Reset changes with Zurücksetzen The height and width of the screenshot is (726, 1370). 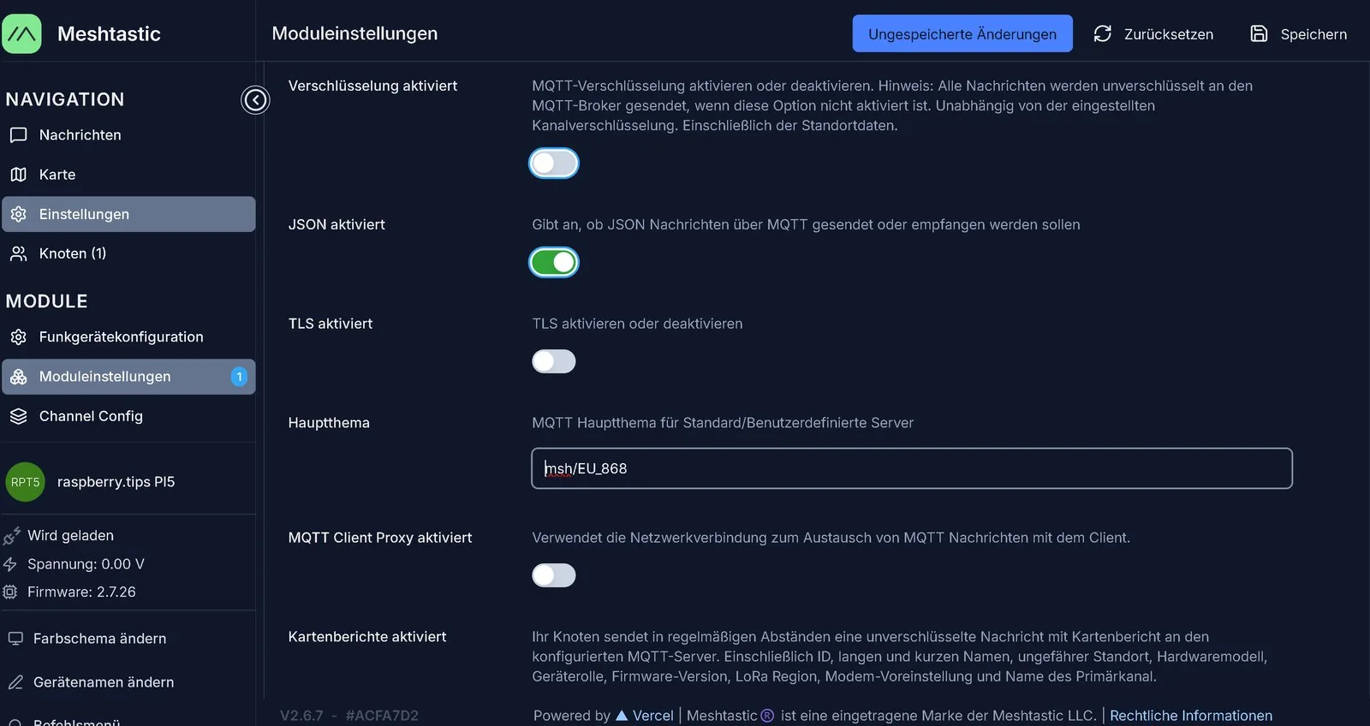coord(1153,33)
